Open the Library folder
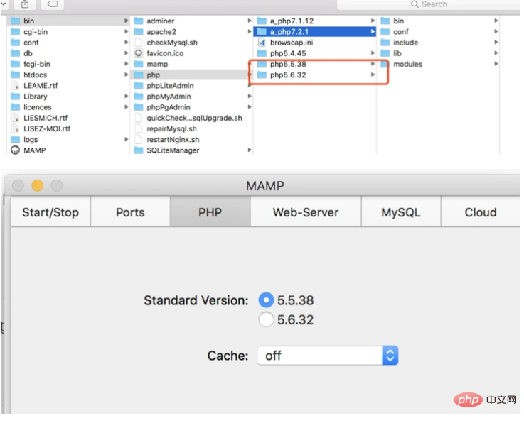Viewport: 524px width, 423px height. tap(68, 97)
